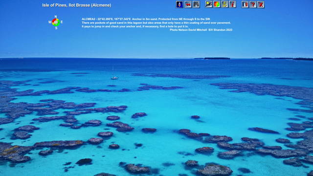This screenshot has width=313, height=176.
Task: Click the line 'It pays to jump in and check'
Action: (135, 26)
